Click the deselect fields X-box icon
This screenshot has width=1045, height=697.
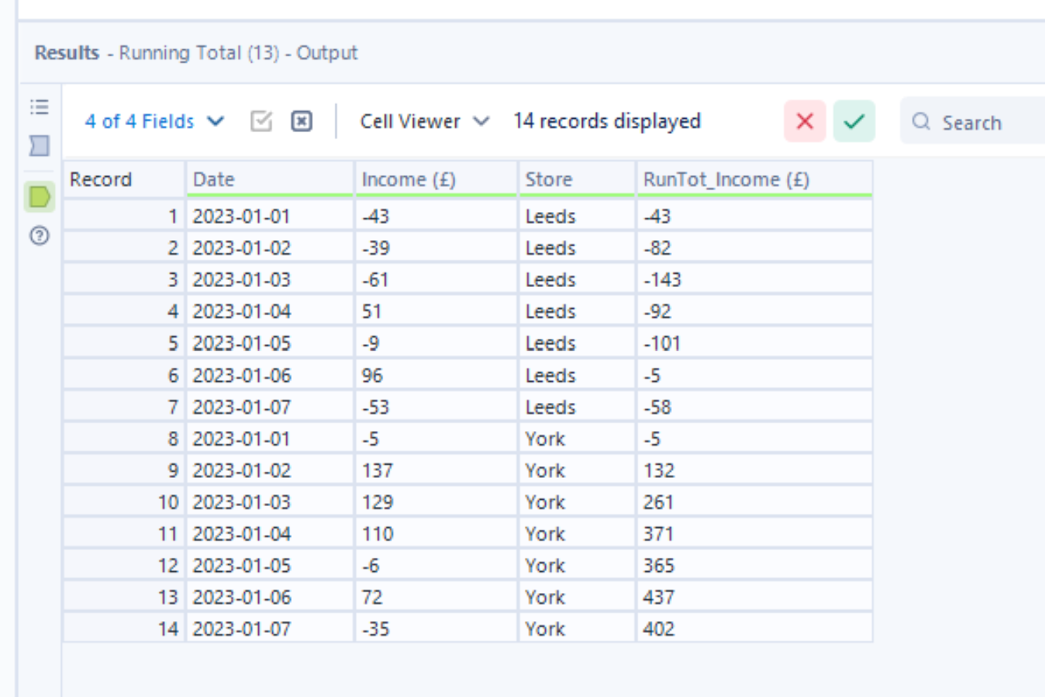click(x=302, y=122)
